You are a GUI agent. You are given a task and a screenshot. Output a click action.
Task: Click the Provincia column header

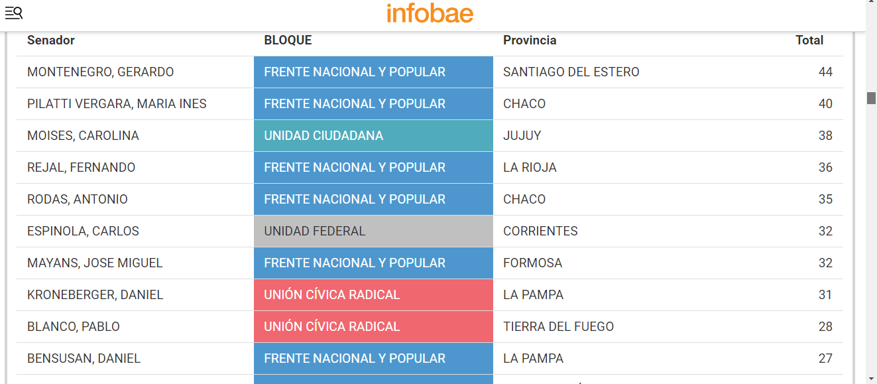pyautogui.click(x=530, y=40)
